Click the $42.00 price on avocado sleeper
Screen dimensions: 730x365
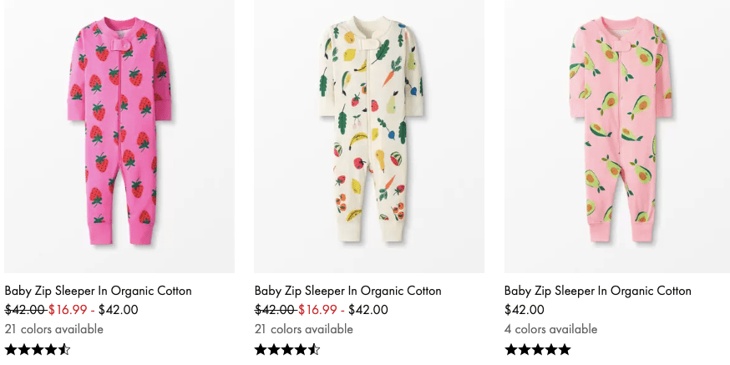pyautogui.click(x=525, y=310)
